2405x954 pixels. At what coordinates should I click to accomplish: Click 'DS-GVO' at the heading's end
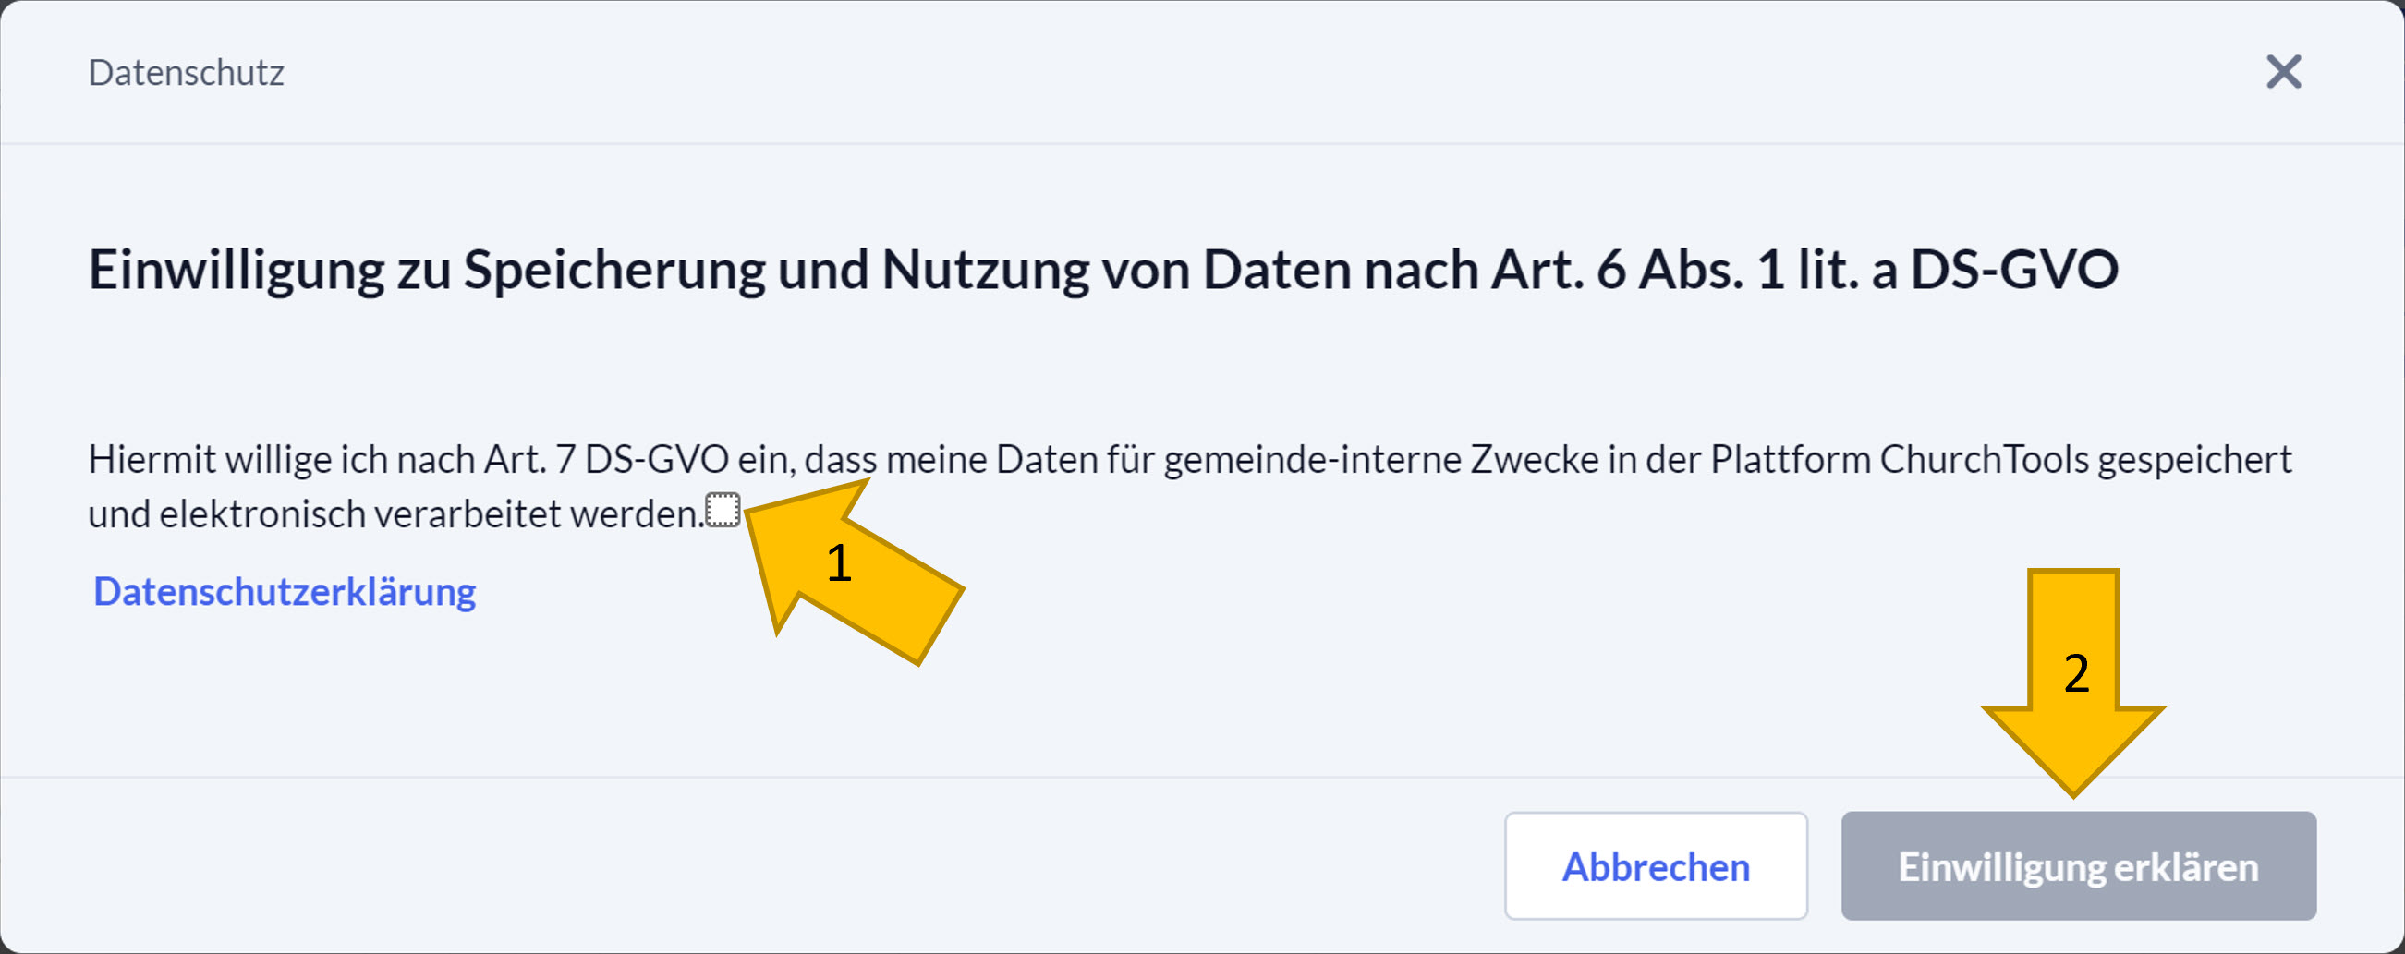click(x=2014, y=271)
